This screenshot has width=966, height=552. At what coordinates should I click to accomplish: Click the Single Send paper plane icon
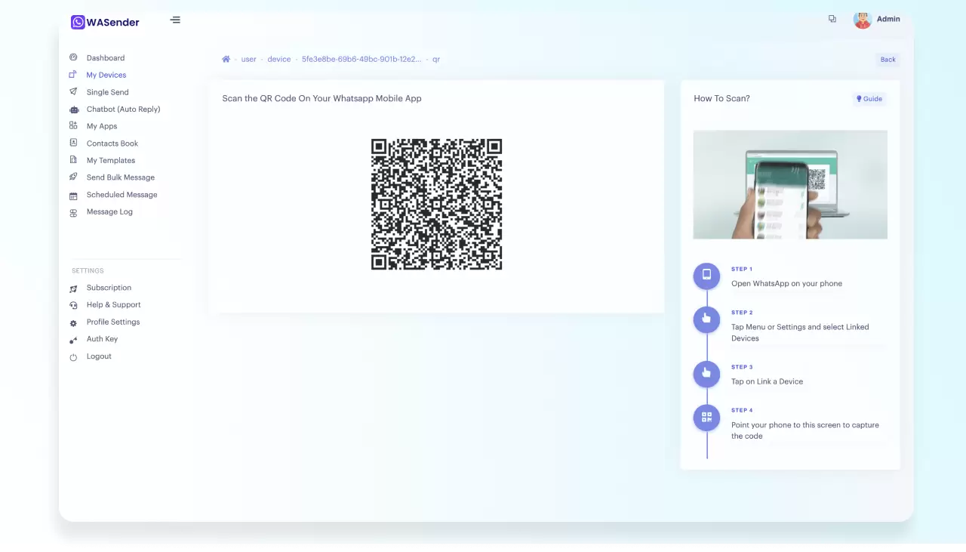(x=73, y=91)
